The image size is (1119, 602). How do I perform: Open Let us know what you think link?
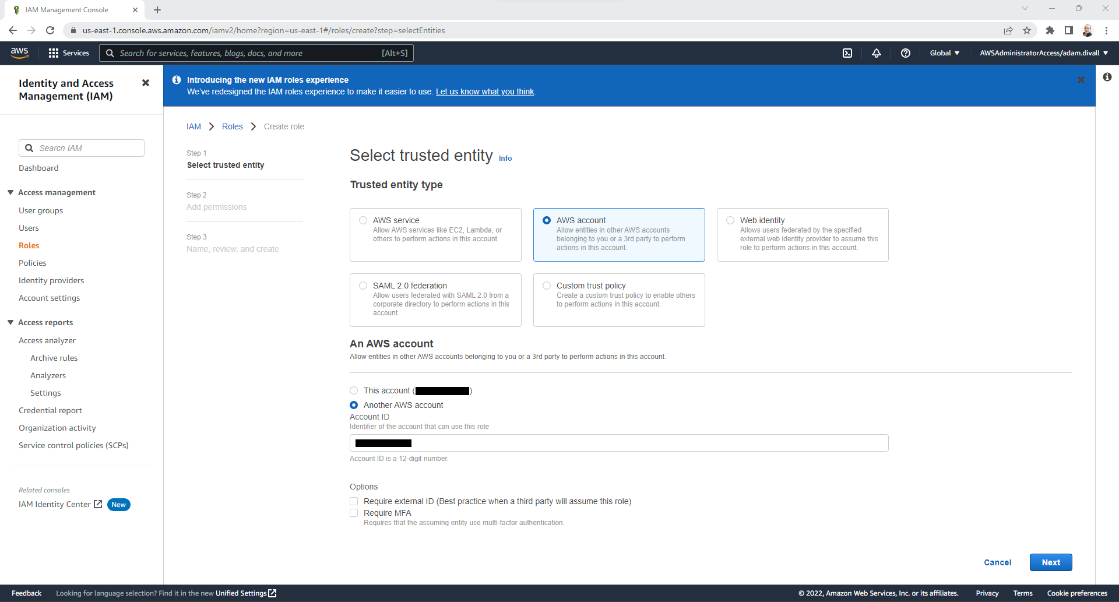485,91
